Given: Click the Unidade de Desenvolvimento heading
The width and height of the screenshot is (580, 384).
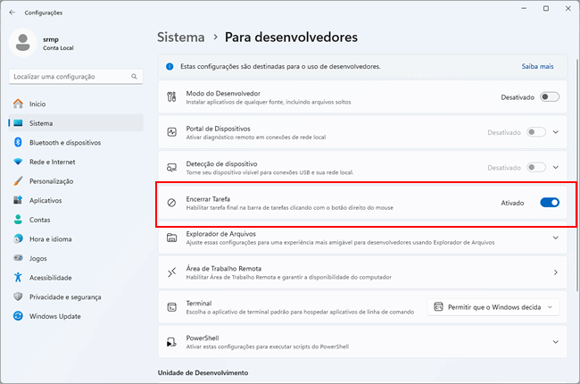Looking at the screenshot, I should 203,373.
